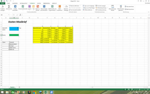Open Nachschlagen und Verweisen functions
Image resolution: width=150 pixels, height=94 pixels.
coord(44,8)
